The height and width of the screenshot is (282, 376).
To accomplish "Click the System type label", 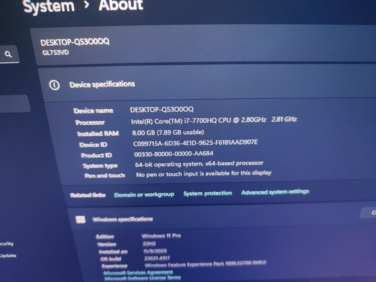I will 100,166.
